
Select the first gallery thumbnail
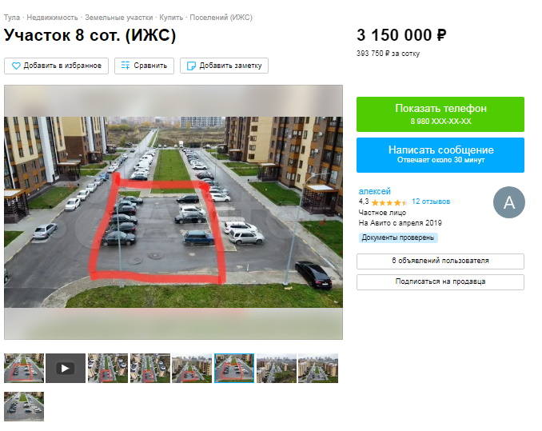24,368
